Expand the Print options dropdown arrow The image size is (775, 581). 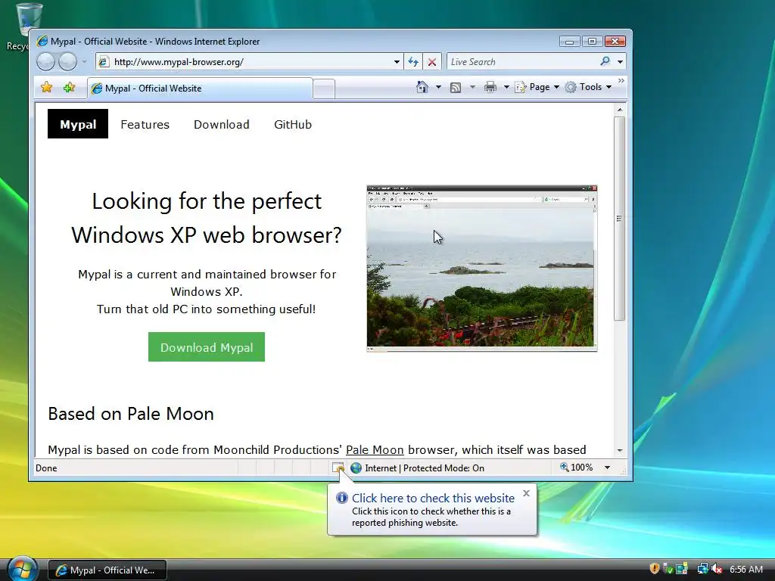click(x=506, y=87)
